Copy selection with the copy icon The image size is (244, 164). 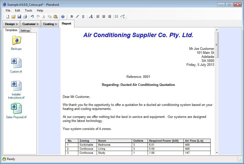49,17
